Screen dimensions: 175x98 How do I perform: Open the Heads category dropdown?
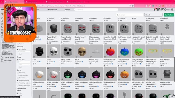(x=153, y=15)
